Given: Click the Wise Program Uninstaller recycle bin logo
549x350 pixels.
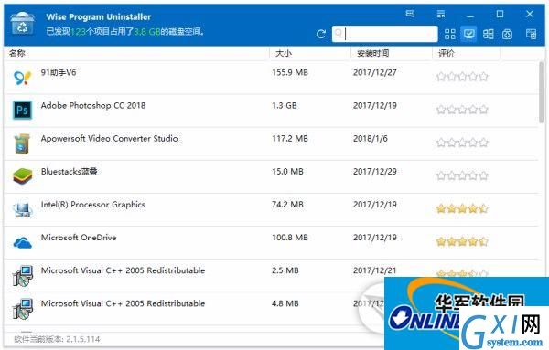Looking at the screenshot, I should coord(22,23).
